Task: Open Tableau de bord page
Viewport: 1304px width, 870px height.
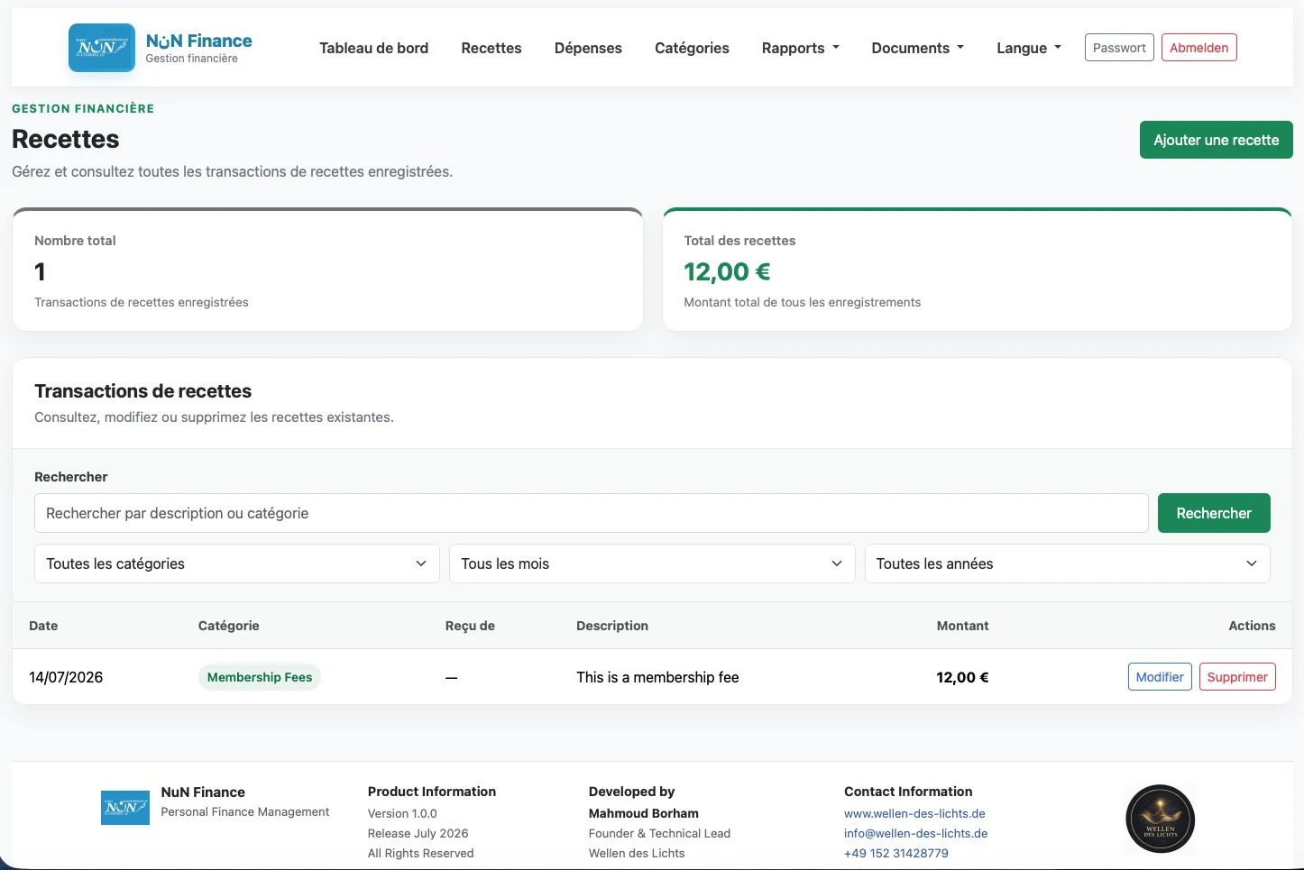Action: [x=373, y=48]
